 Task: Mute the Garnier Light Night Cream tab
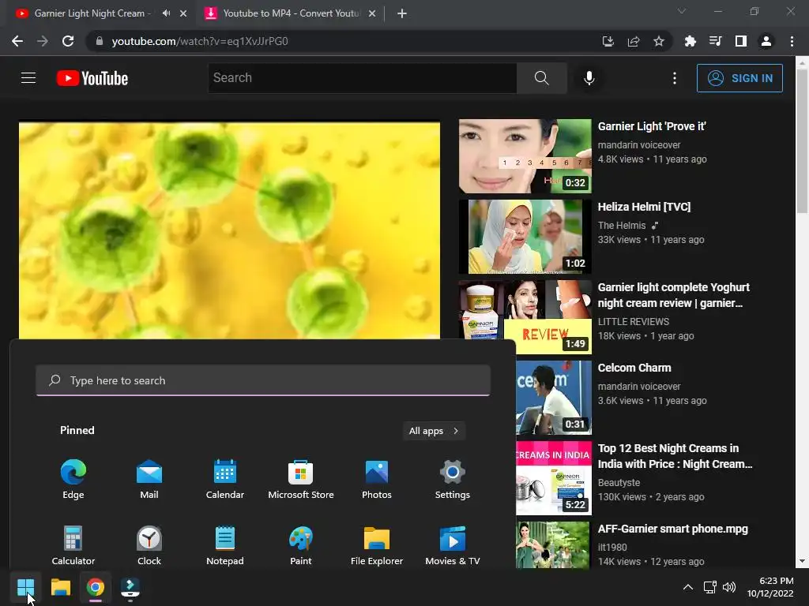[166, 13]
